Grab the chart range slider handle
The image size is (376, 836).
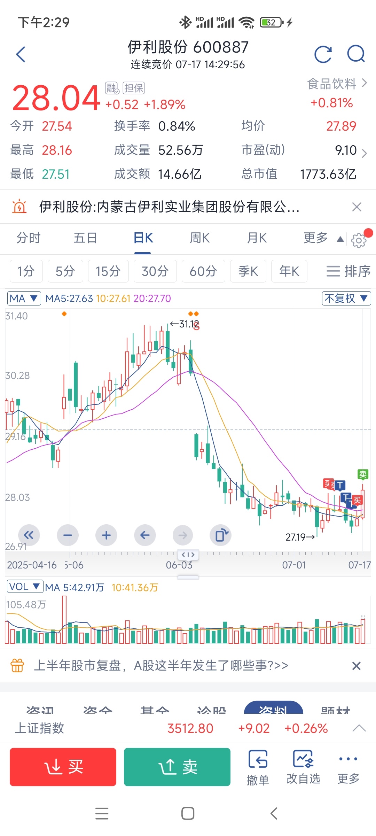pyautogui.click(x=188, y=555)
